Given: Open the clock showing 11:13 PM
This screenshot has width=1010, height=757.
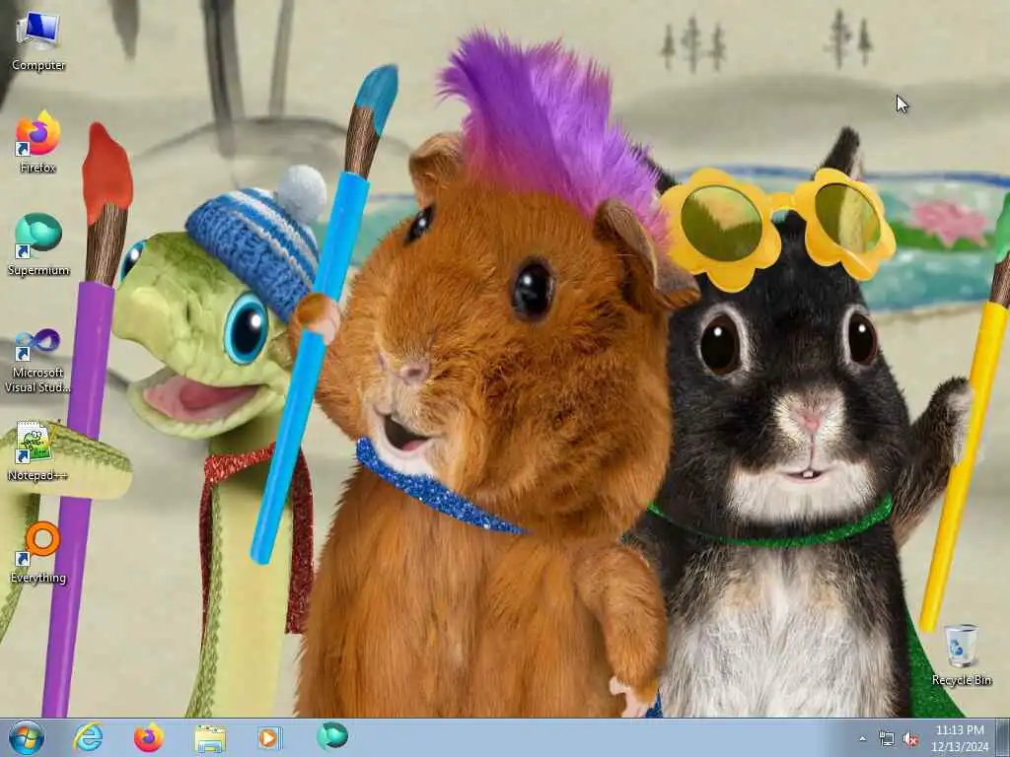Looking at the screenshot, I should click(960, 738).
